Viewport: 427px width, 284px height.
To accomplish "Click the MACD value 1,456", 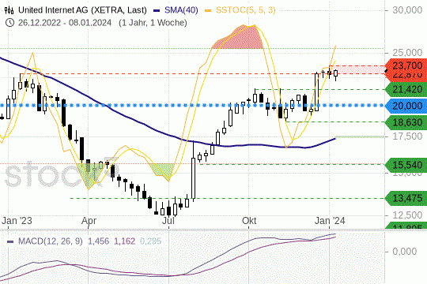I will (98, 241).
